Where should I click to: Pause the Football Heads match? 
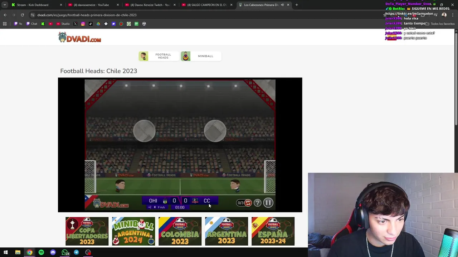point(268,203)
